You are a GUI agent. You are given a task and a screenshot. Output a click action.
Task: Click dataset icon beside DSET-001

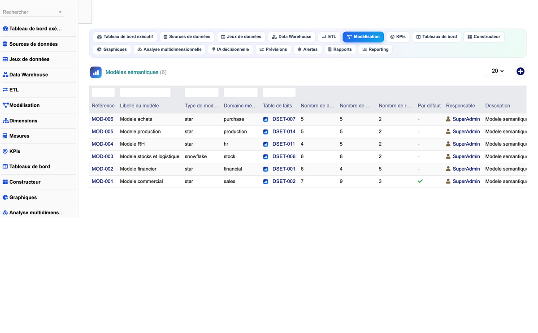click(x=265, y=169)
